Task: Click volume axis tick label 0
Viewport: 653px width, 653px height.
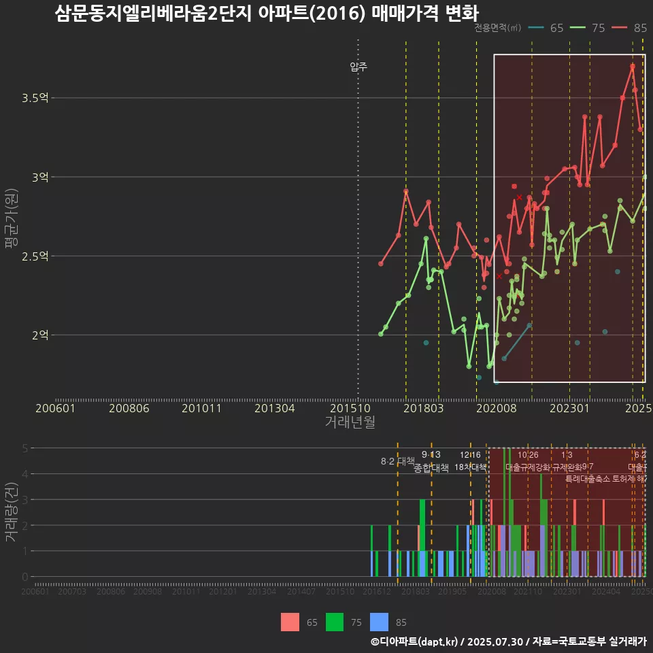Action: point(25,577)
